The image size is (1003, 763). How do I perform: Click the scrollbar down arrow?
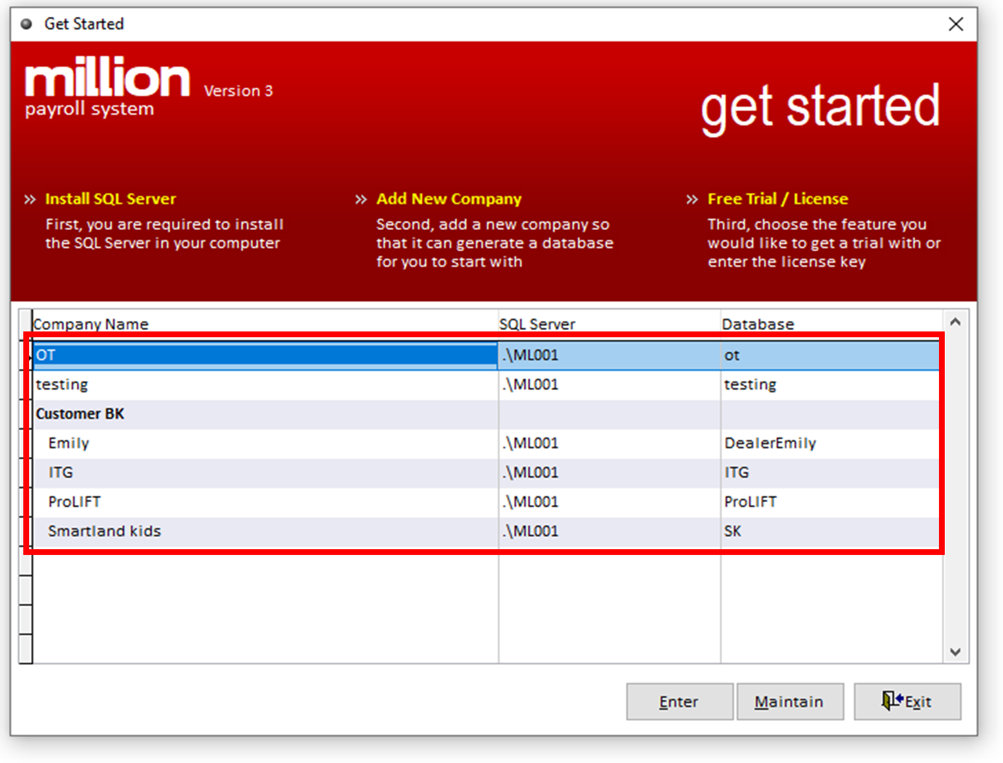(x=955, y=652)
